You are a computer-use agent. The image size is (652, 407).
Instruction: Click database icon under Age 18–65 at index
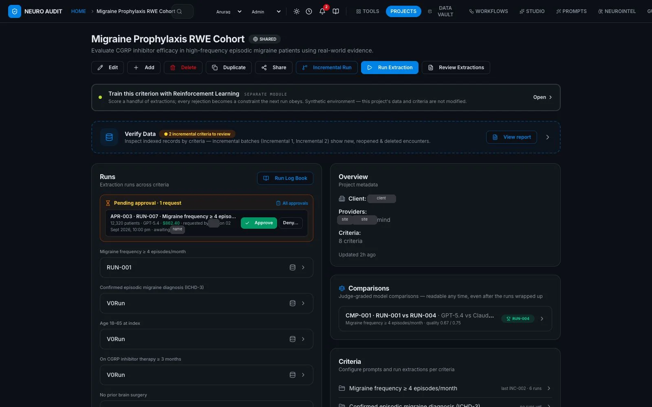point(293,339)
